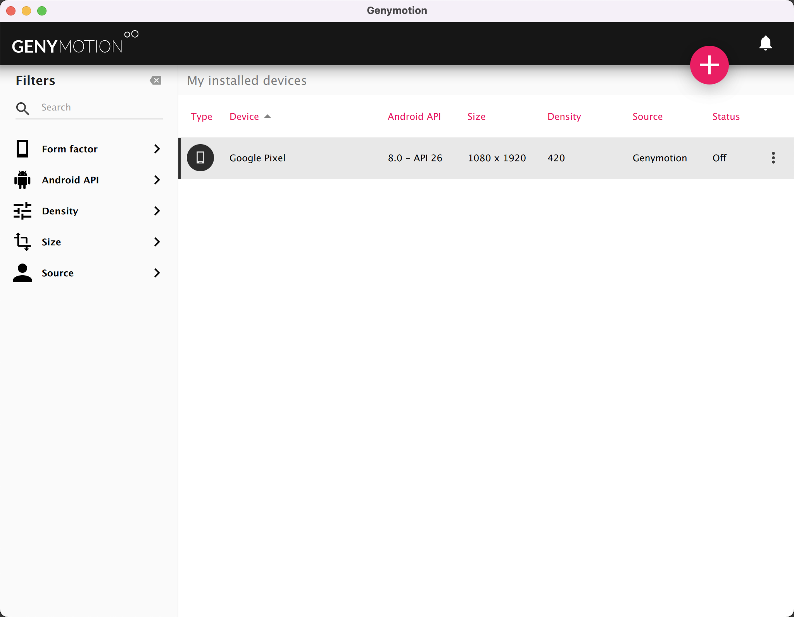Image resolution: width=794 pixels, height=617 pixels.
Task: Click the Genymotion logo
Action: pos(75,43)
